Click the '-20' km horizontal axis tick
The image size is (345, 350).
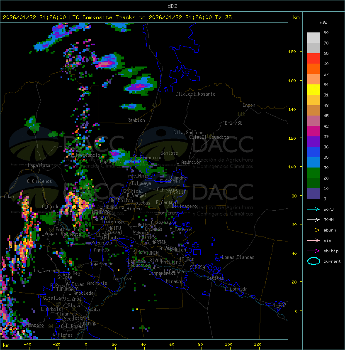coord(56,345)
